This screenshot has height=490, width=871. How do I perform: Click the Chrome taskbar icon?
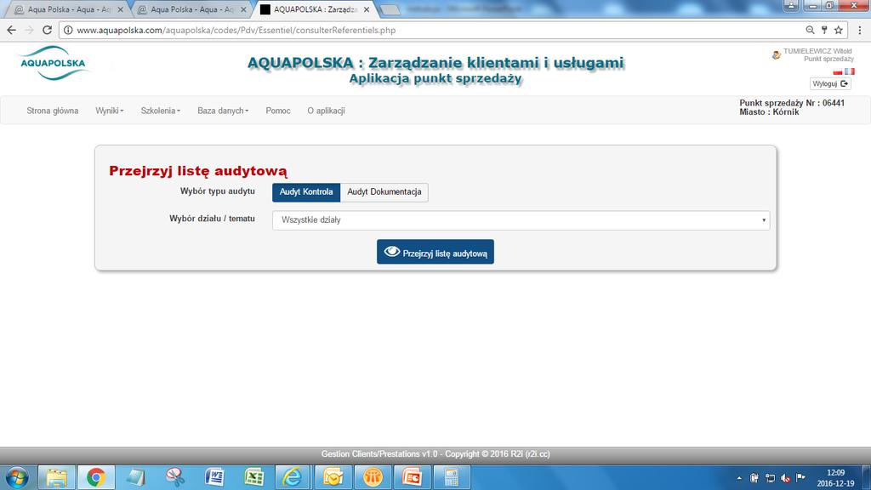coord(95,477)
